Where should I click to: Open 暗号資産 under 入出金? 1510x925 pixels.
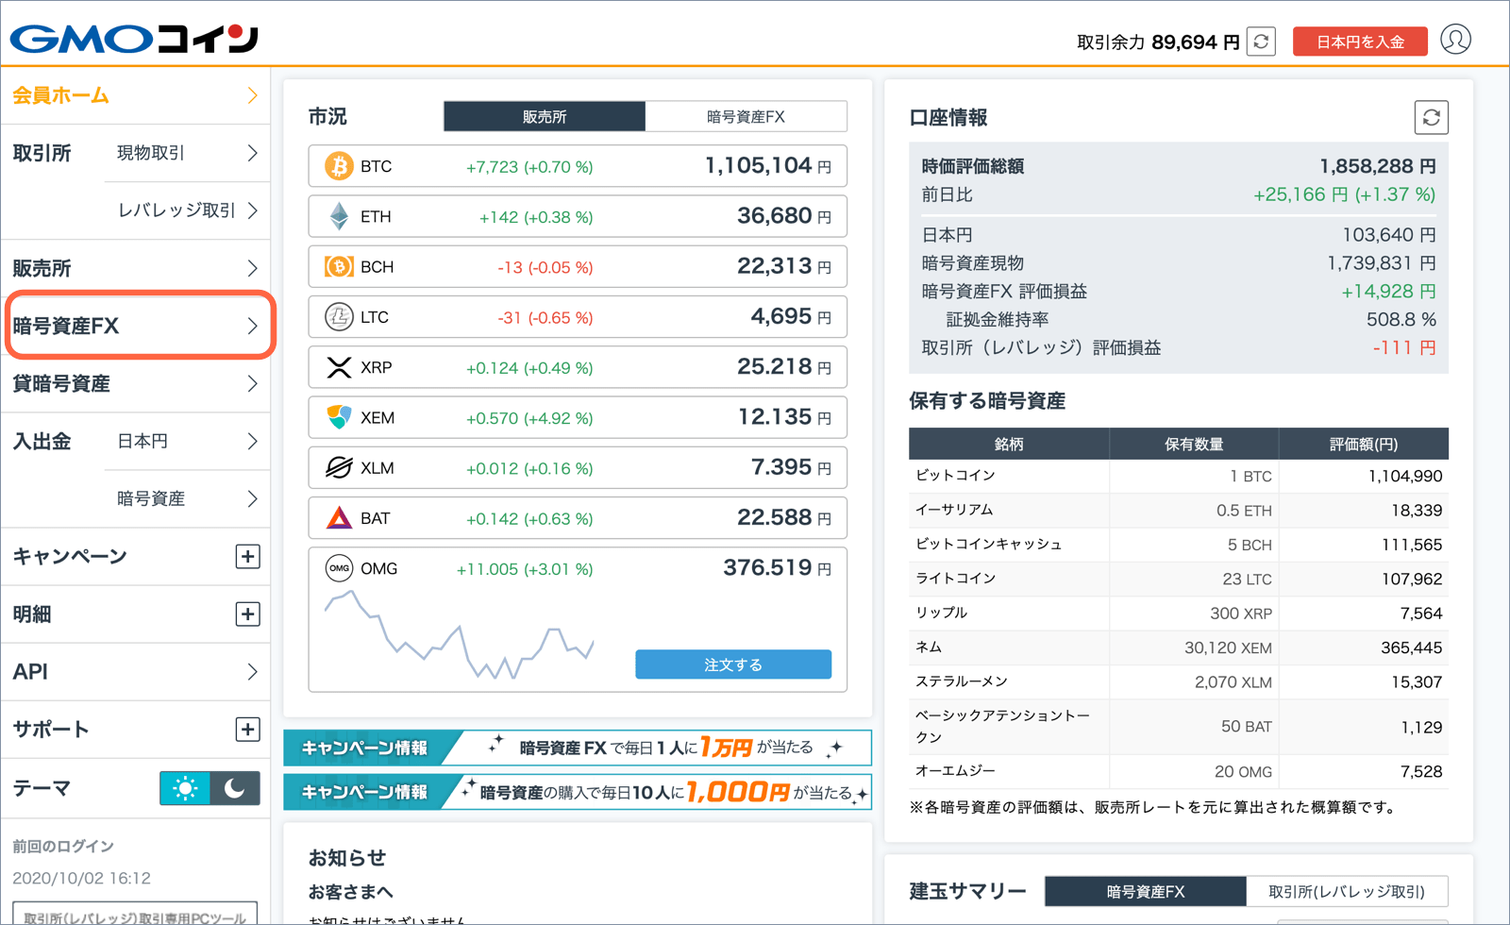point(187,498)
